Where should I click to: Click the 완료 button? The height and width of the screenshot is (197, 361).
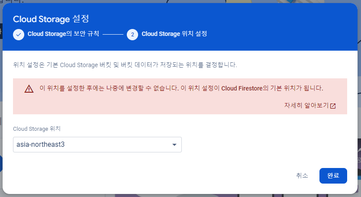pos(333,176)
